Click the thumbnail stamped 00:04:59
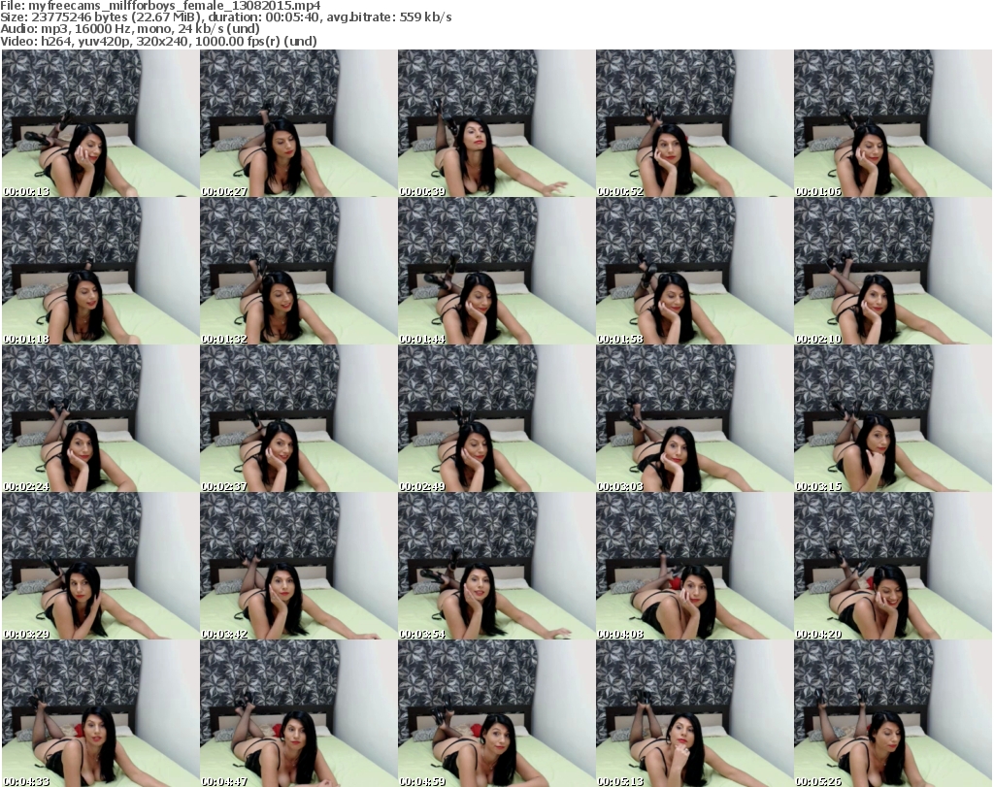This screenshot has width=994, height=787. (496, 714)
